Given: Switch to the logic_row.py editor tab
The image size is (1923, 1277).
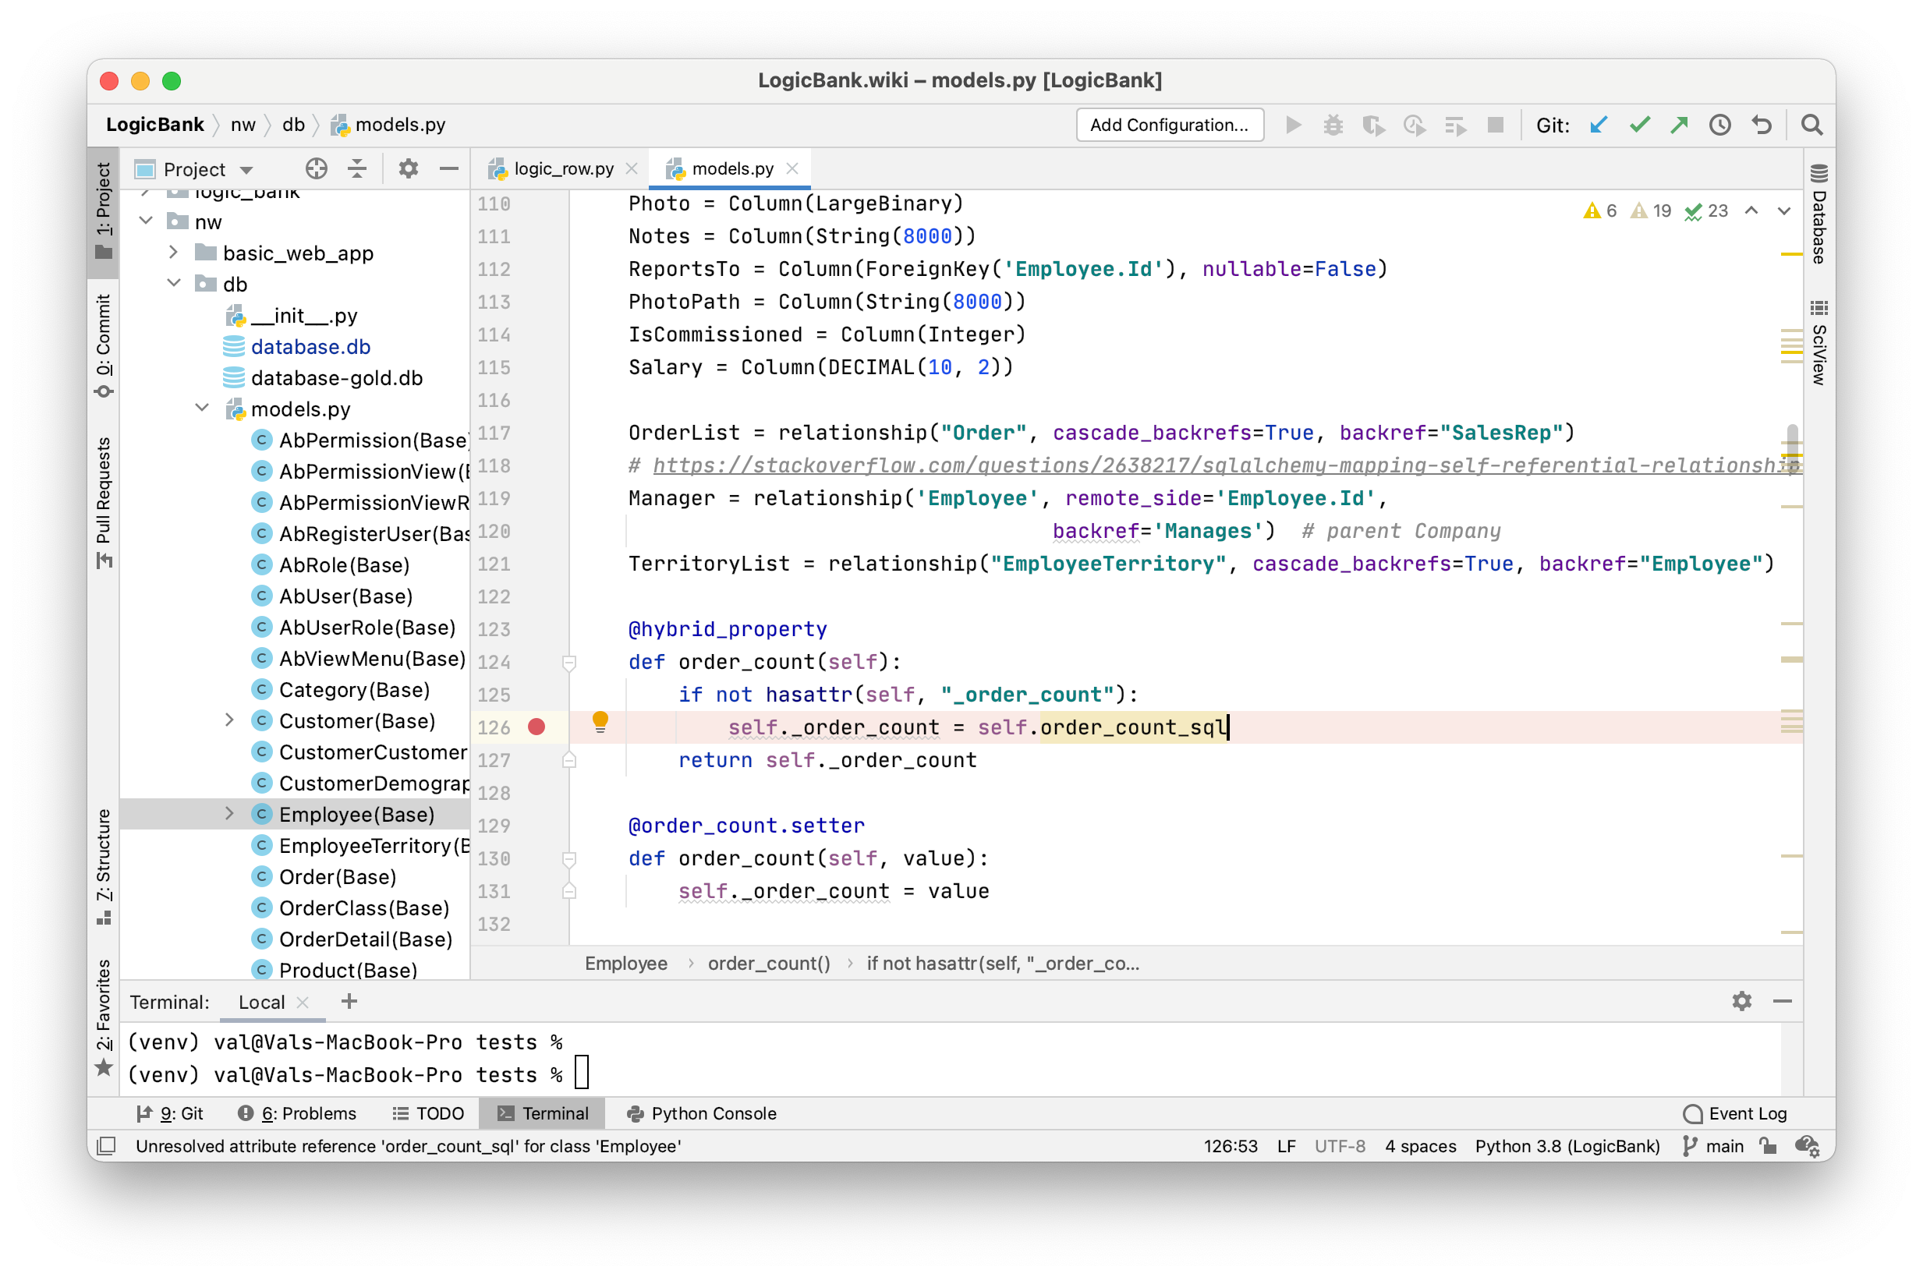Looking at the screenshot, I should click(x=563, y=168).
